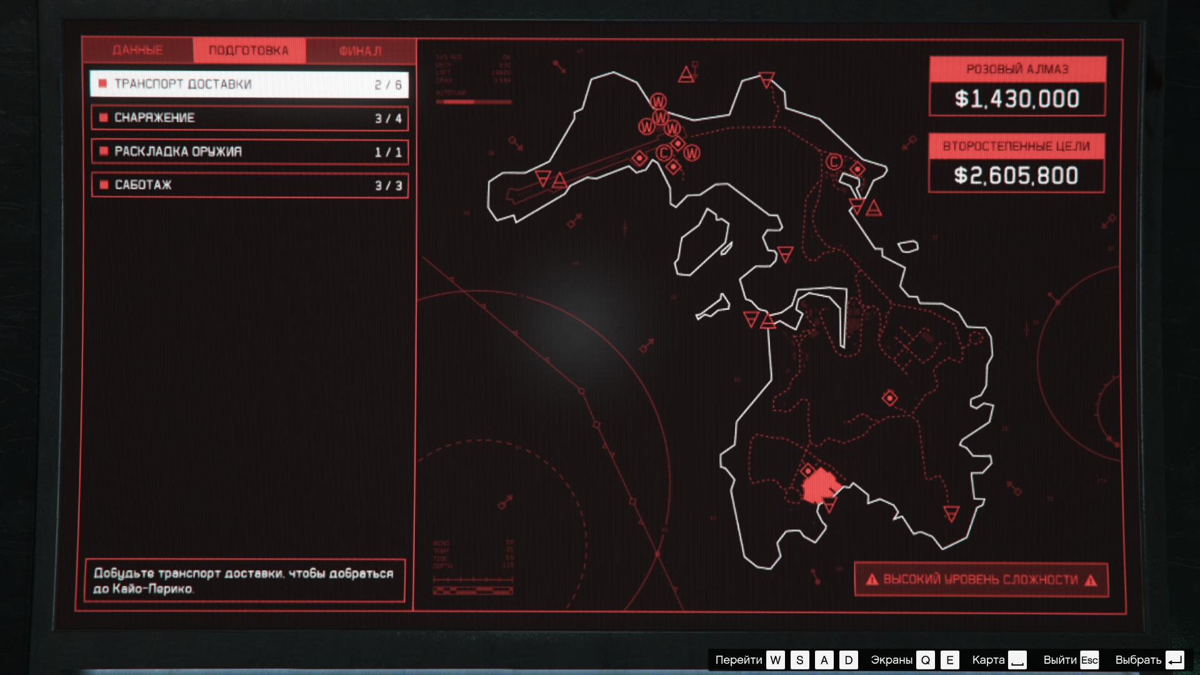Click the Q key for screens
1200x675 pixels.
point(926,660)
